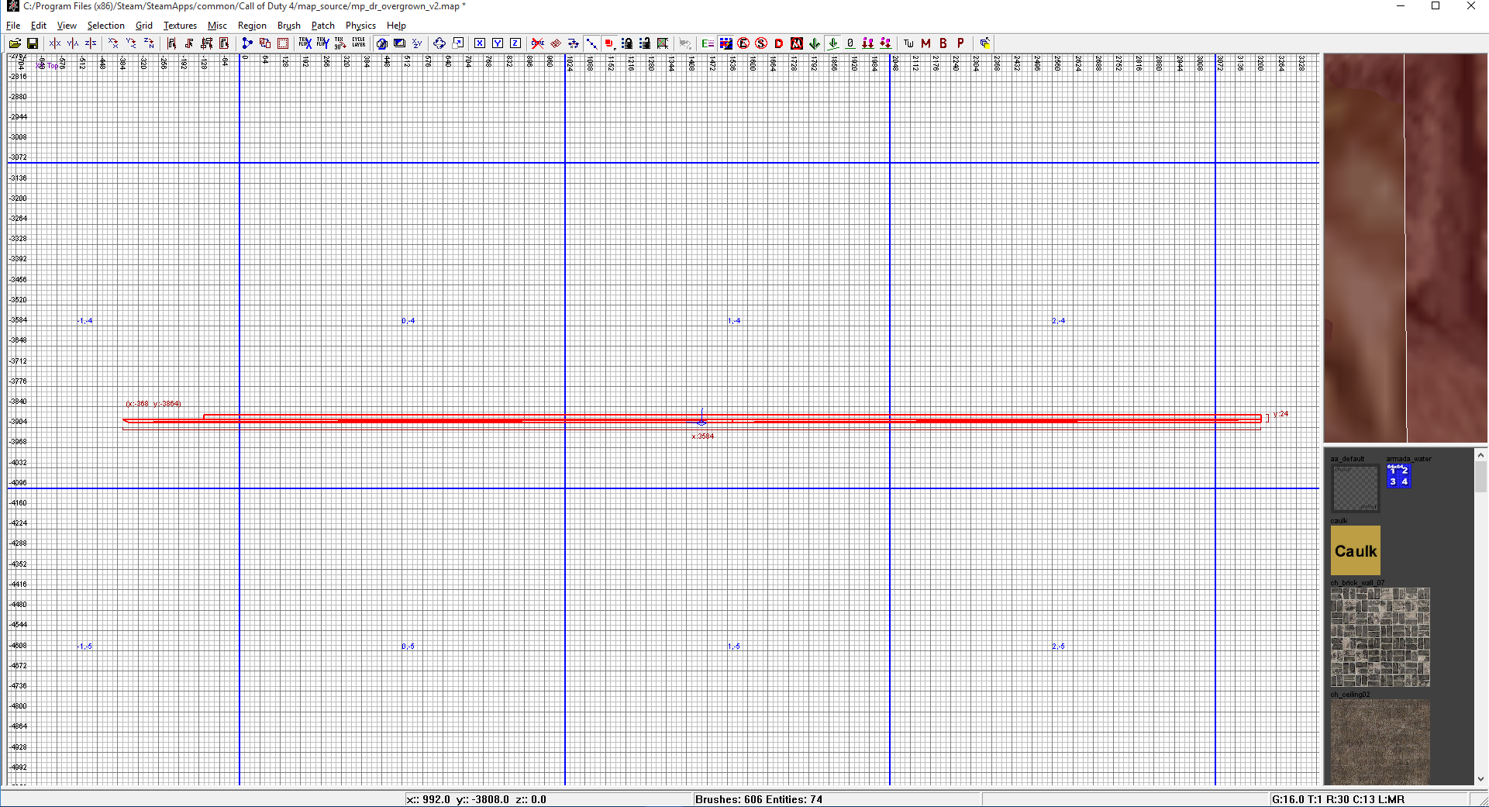Open the Brush menu
1489x807 pixels.
(288, 26)
